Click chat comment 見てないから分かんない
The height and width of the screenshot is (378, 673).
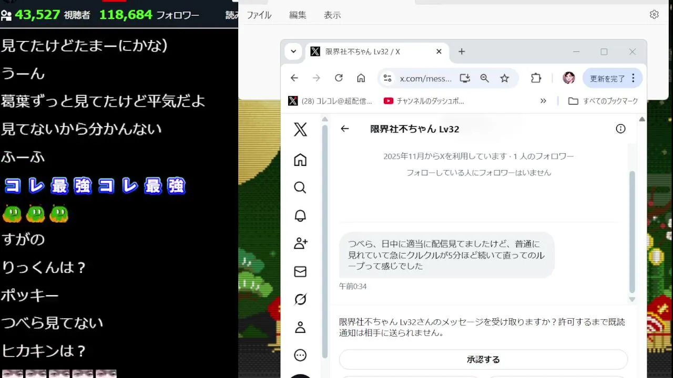click(81, 129)
